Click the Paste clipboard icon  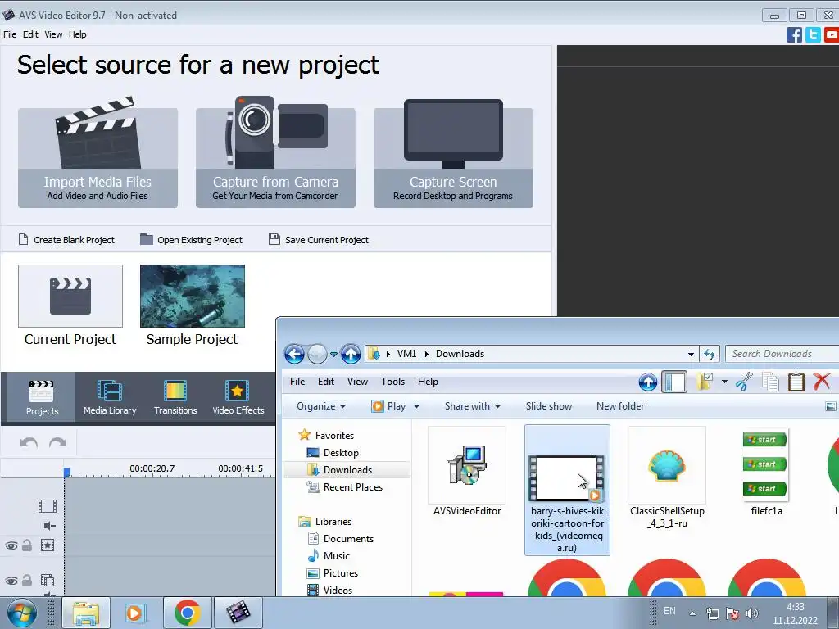pyautogui.click(x=796, y=382)
